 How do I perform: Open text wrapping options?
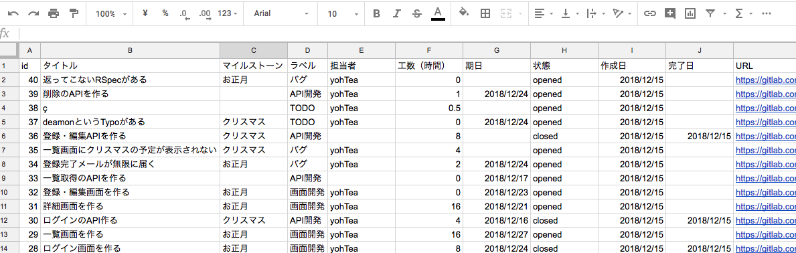pos(594,13)
